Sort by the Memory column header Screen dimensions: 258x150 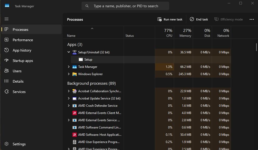click(x=183, y=32)
